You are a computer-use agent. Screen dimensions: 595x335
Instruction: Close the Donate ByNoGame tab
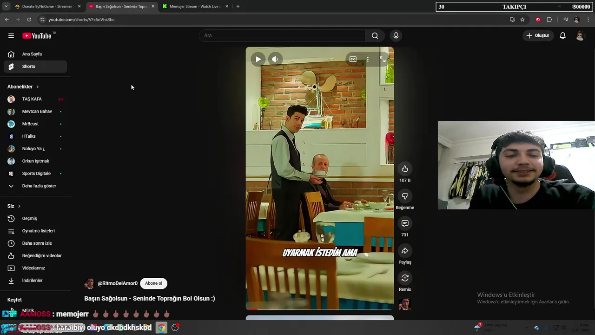(x=79, y=7)
